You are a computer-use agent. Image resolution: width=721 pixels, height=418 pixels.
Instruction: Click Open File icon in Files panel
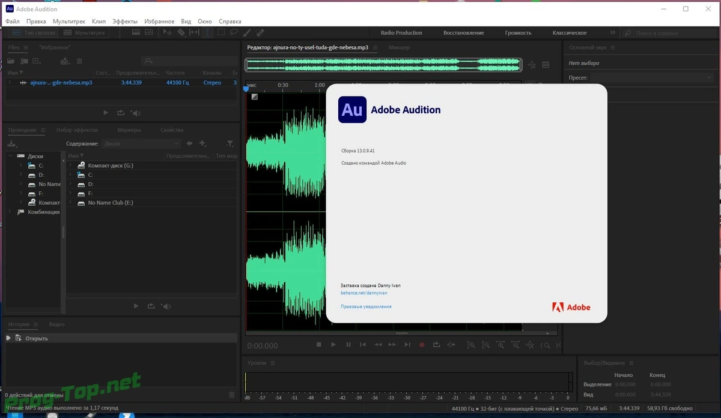[11, 61]
